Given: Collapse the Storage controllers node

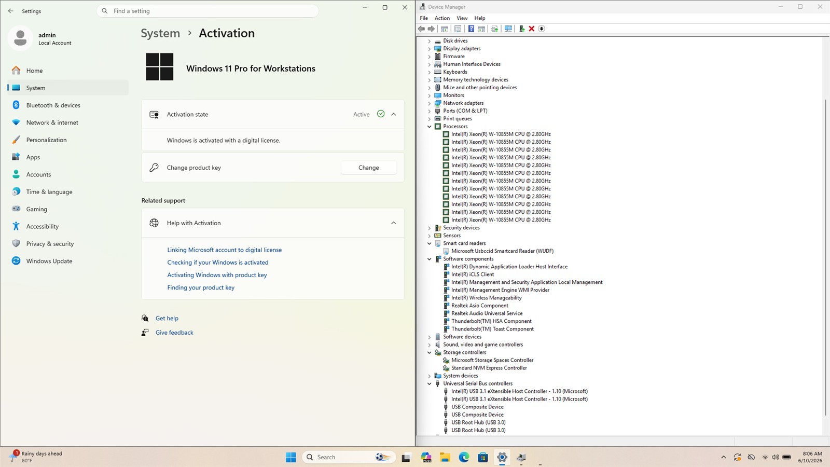Looking at the screenshot, I should pyautogui.click(x=430, y=352).
